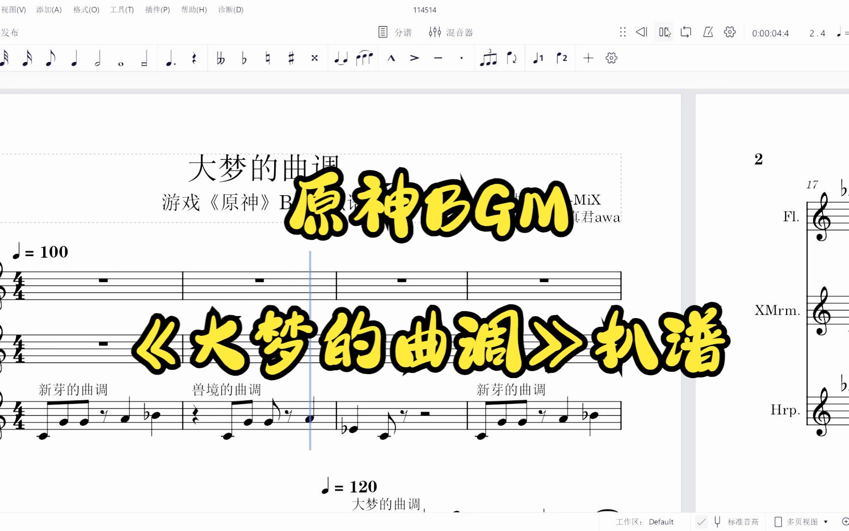Image resolution: width=849 pixels, height=531 pixels.
Task: Open the 视图(V) menu
Action: 13,10
